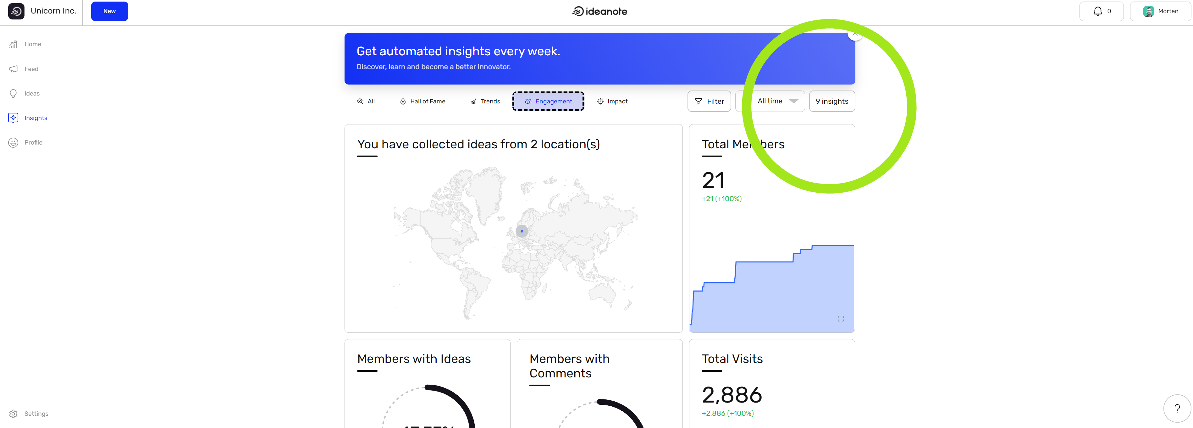Switch to the Trends tab
Image resolution: width=1193 pixels, height=428 pixels.
point(485,101)
